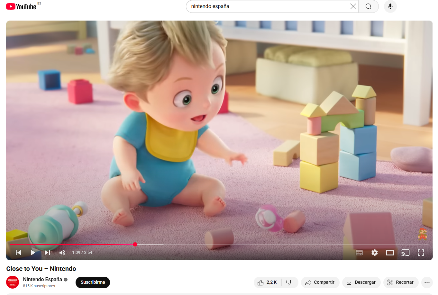
Task: Click the Suscribirme button
Action: (93, 282)
